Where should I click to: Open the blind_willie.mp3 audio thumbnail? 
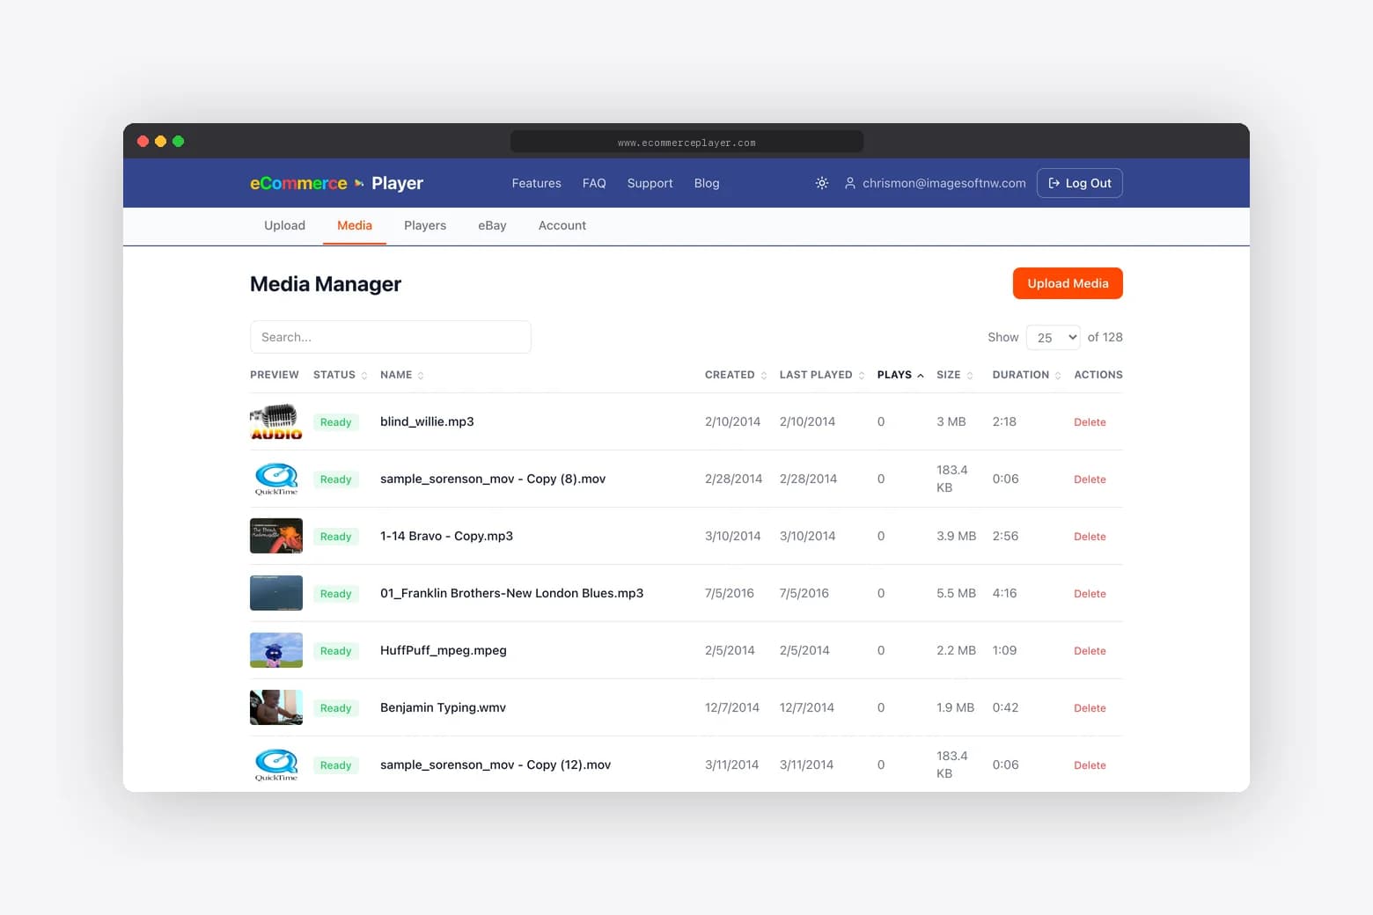pyautogui.click(x=275, y=422)
